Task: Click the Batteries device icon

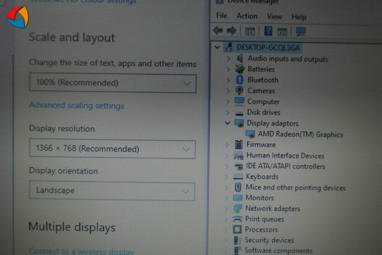Action: 240,69
